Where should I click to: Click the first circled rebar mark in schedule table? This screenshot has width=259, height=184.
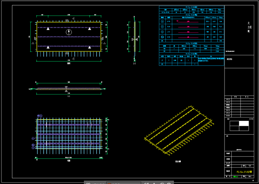(162, 22)
